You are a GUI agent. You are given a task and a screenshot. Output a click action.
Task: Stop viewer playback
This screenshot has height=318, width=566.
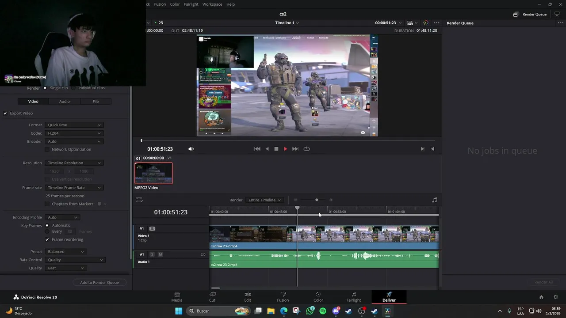click(276, 149)
